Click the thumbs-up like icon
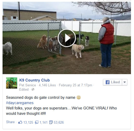The image size is (134, 131). [x=20, y=122]
